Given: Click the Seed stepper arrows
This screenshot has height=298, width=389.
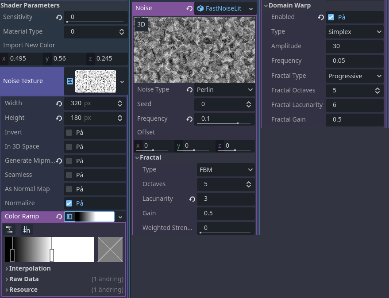Looking at the screenshot, I should (249, 104).
